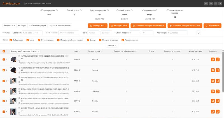Toggle table header select-all checkbox
The image size is (224, 118).
[4, 51]
